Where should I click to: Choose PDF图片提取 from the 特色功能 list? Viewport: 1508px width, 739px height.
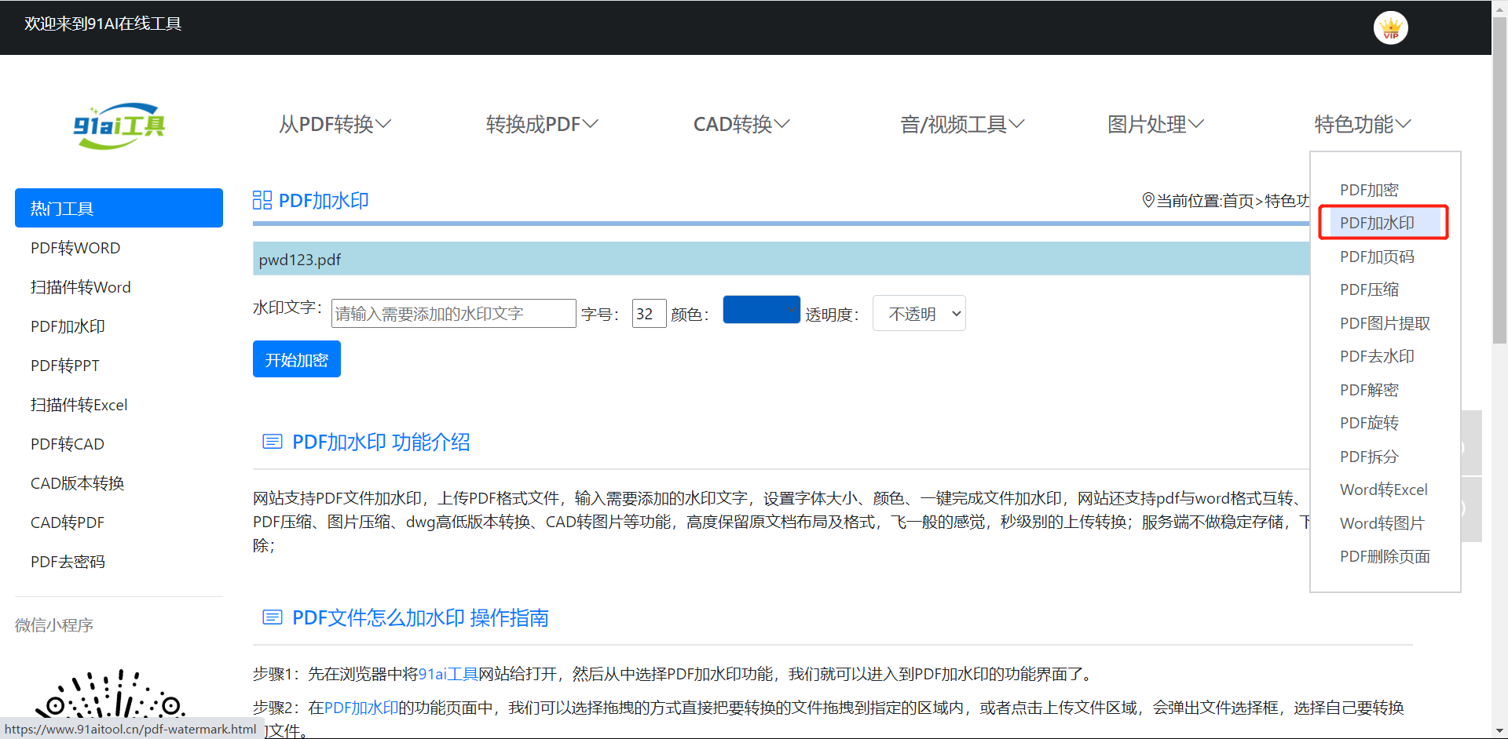pyautogui.click(x=1384, y=323)
